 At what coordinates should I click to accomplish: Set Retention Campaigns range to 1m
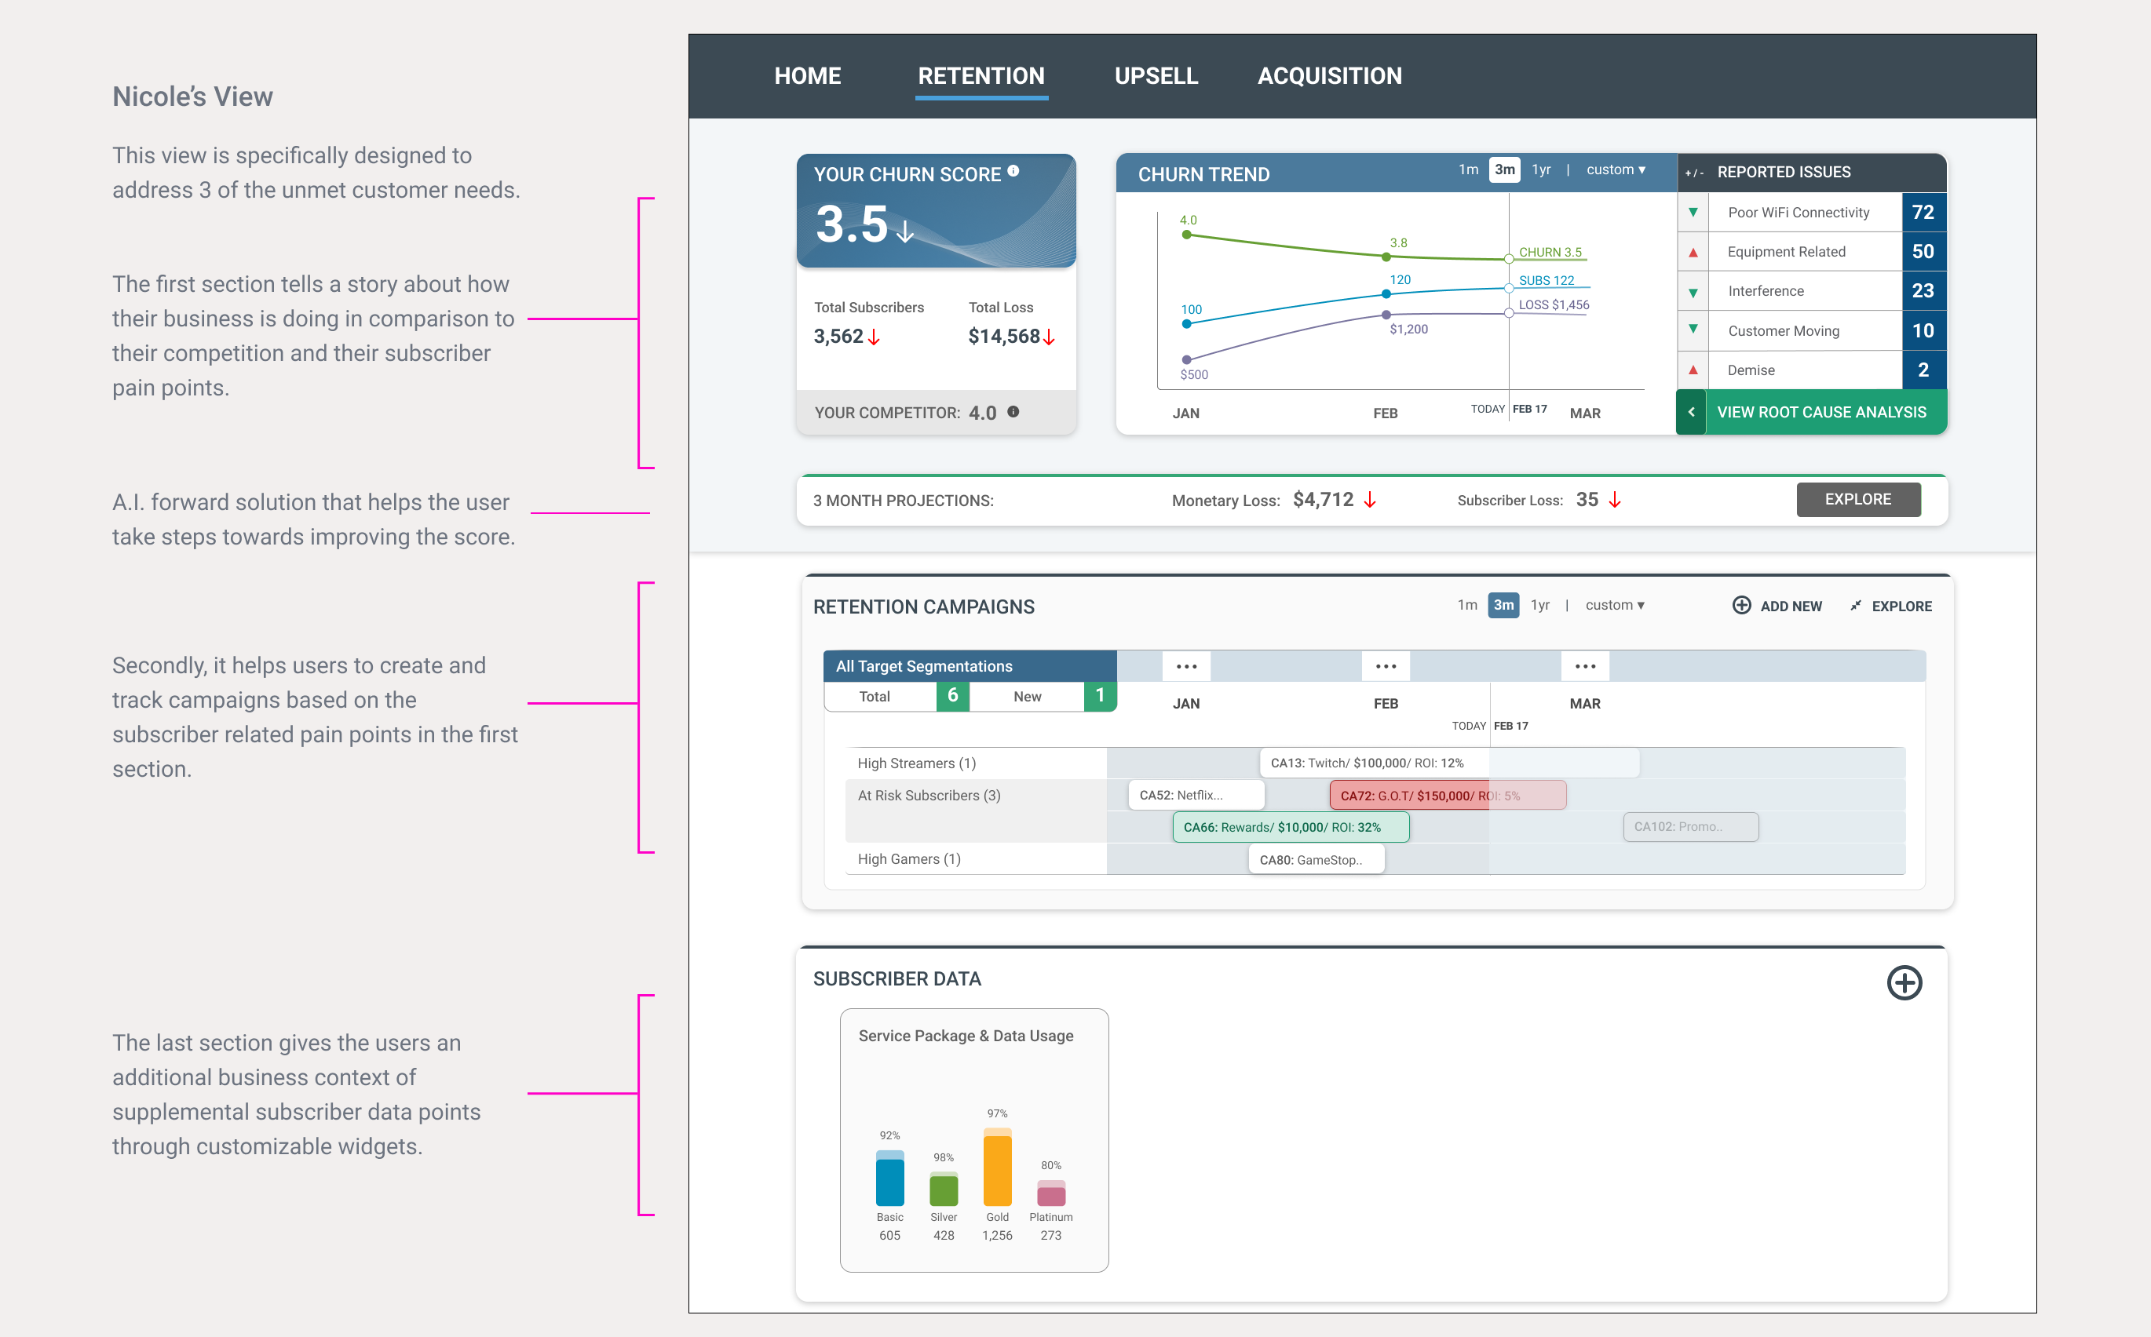point(1467,605)
